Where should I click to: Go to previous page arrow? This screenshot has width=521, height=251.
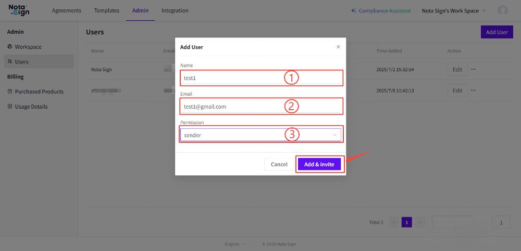point(393,222)
